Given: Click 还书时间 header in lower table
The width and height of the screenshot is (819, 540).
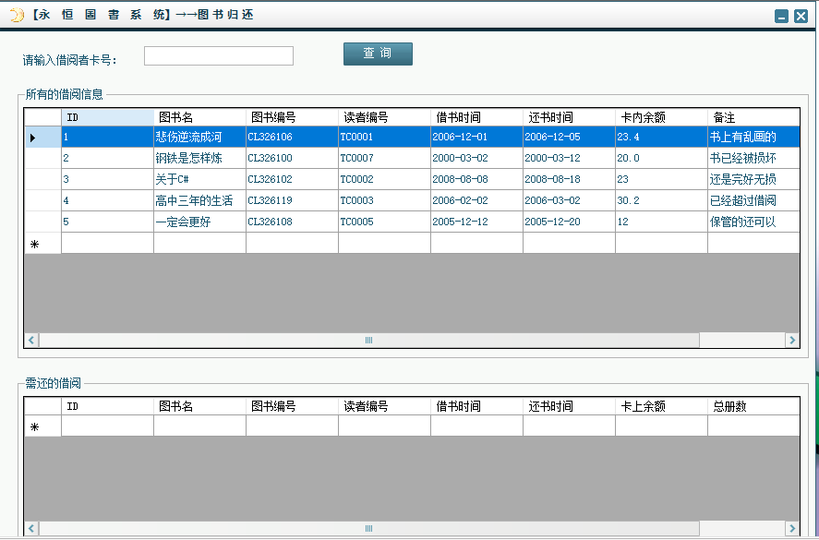Looking at the screenshot, I should [570, 406].
